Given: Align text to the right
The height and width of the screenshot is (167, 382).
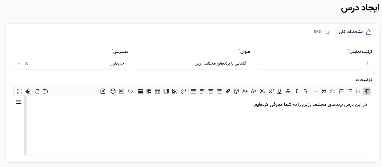Looking at the screenshot, I should click(x=219, y=91).
